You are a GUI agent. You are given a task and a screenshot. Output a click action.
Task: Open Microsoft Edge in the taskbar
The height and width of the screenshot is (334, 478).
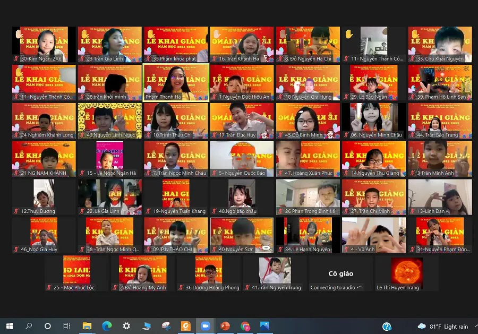point(107,326)
